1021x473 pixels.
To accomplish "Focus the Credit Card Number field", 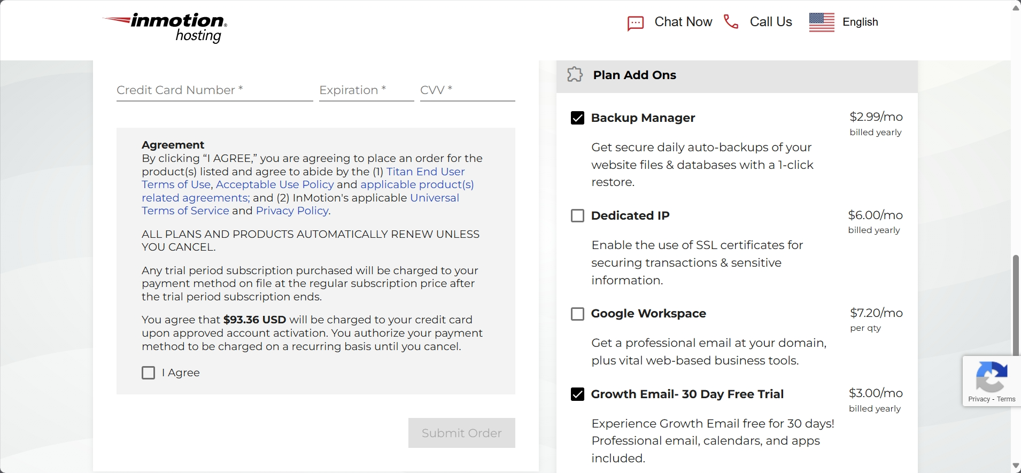I will pos(214,90).
